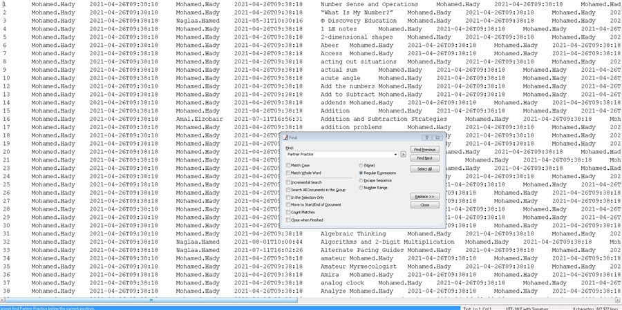Click "© Discovery Education" text
The height and width of the screenshot is (310, 622).
pyautogui.click(x=358, y=21)
